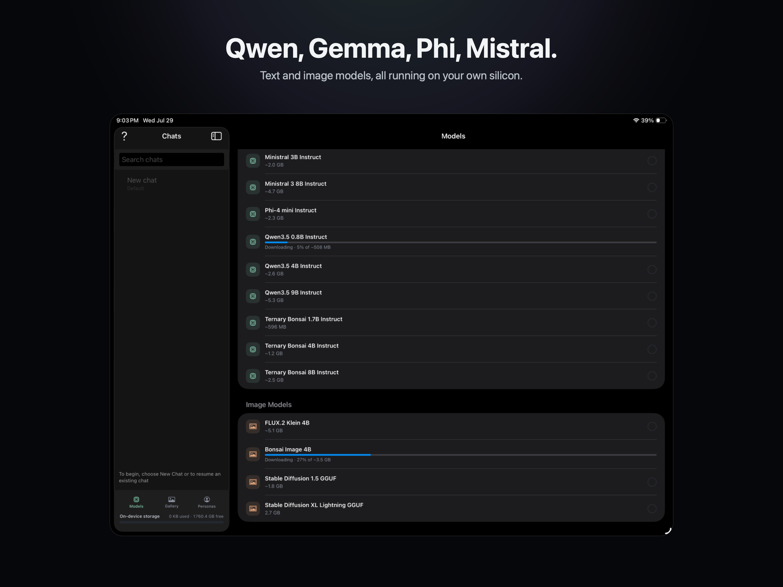The width and height of the screenshot is (783, 587).
Task: Click the '~4.7 GB' size label
Action: 274,191
